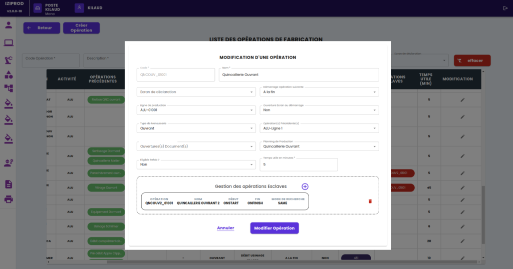Screen dimensions: 513x269
Task: Open the document icon in sidebar
Action: (x=9, y=184)
